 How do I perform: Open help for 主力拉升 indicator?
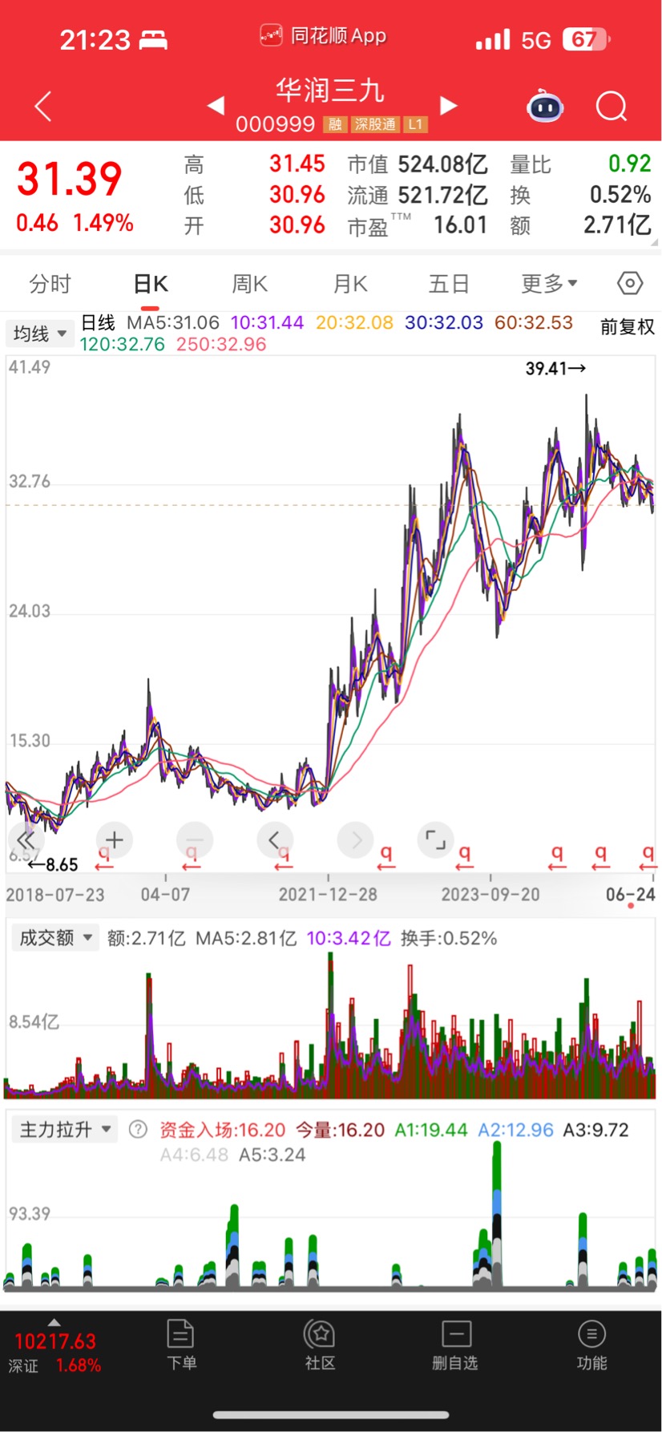click(138, 1130)
